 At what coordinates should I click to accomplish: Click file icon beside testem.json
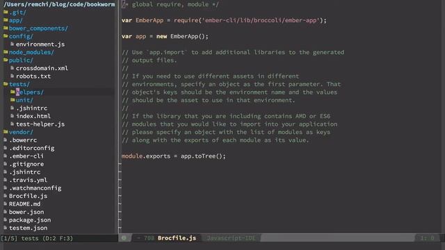pos(5,228)
